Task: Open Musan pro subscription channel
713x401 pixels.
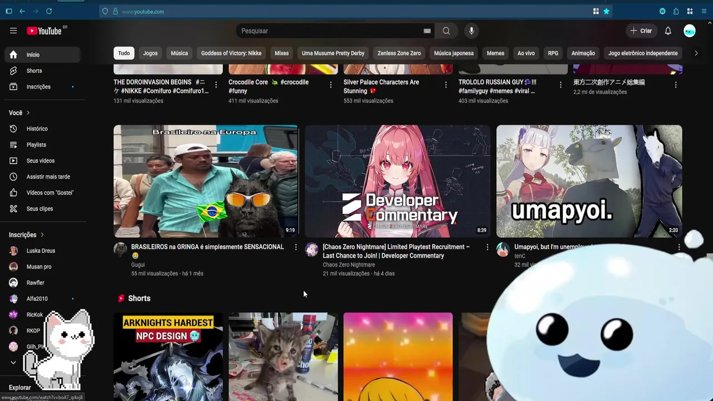Action: pos(42,267)
